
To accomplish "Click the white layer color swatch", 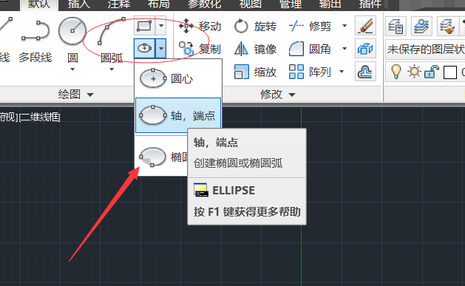I will 450,72.
